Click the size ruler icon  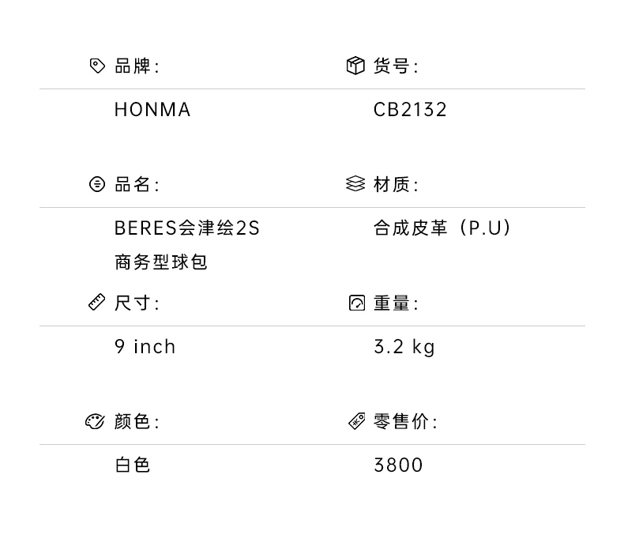96,303
